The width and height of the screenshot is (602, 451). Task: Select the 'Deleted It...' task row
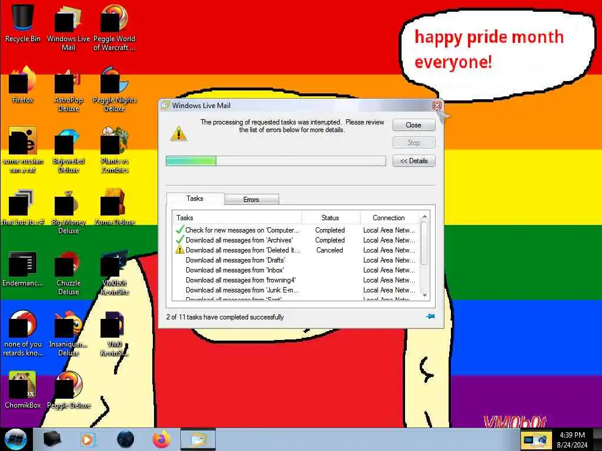pyautogui.click(x=296, y=250)
